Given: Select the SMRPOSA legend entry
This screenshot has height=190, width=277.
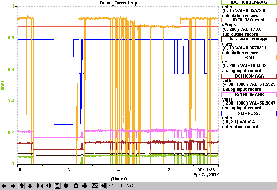Looking at the screenshot, I should 248,114.
